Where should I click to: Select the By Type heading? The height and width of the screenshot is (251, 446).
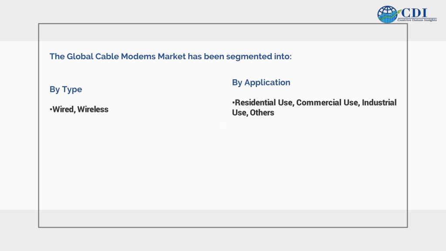click(66, 89)
